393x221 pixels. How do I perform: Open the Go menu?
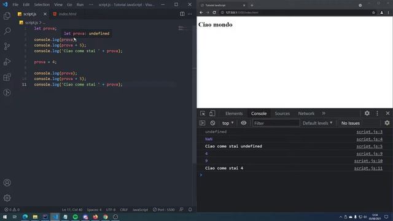coord(69,4)
